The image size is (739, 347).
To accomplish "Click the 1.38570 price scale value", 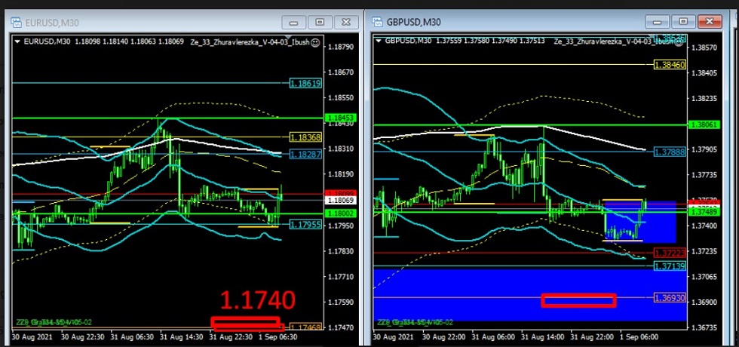I will tap(703, 48).
